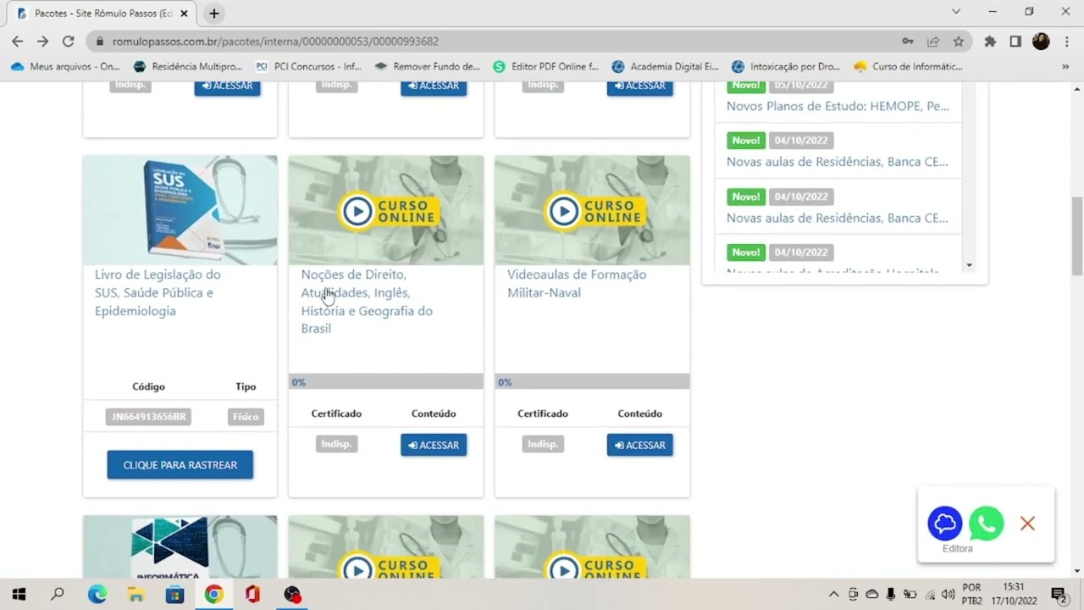Open the Academia Digital bookmark
This screenshot has width=1084, height=610.
666,66
